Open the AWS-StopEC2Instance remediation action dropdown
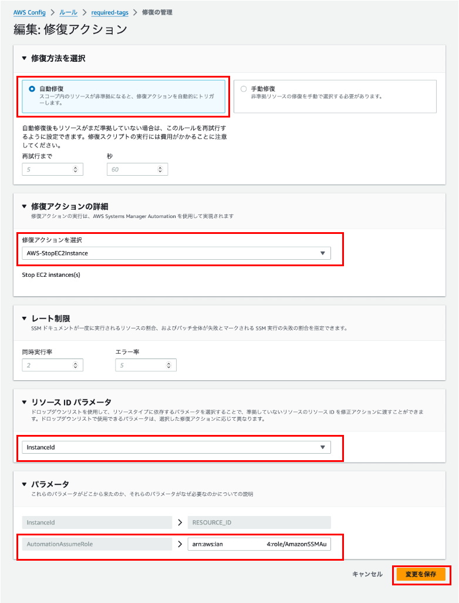459x603 pixels. click(176, 253)
